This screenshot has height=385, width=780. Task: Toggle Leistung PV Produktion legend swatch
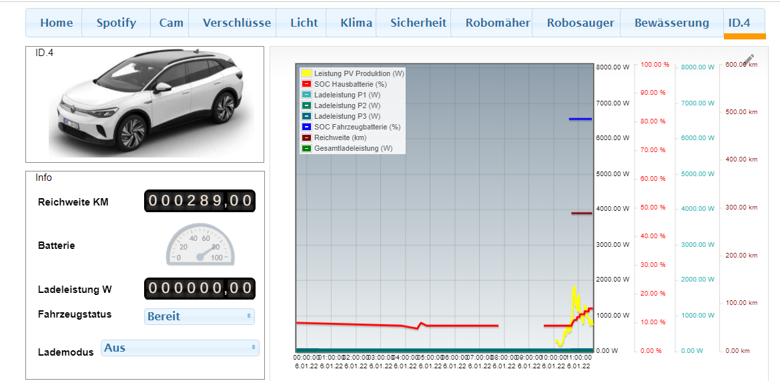(x=307, y=73)
